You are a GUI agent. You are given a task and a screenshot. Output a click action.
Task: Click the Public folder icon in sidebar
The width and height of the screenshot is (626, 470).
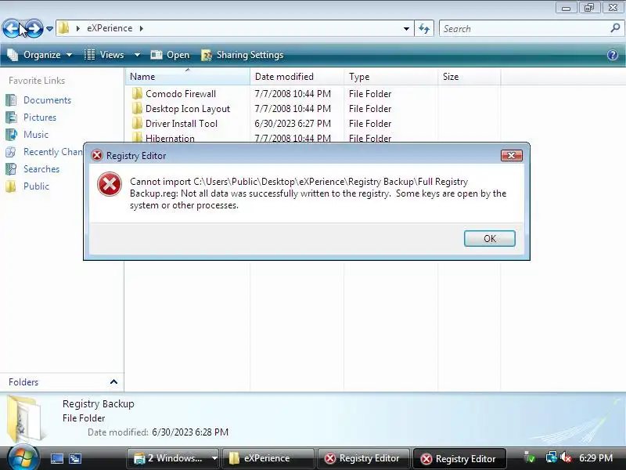(11, 186)
